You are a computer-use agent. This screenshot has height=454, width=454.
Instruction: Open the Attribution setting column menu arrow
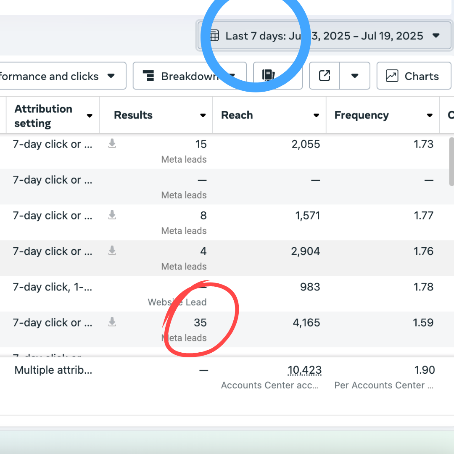pyautogui.click(x=90, y=116)
